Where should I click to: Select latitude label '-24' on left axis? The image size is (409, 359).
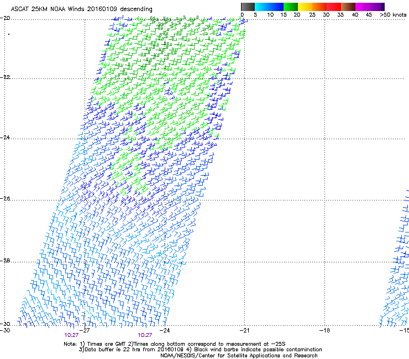click(5, 138)
